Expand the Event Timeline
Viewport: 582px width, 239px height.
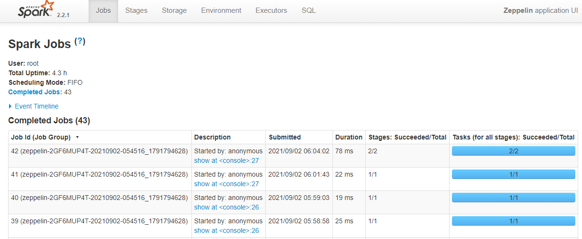pyautogui.click(x=33, y=106)
